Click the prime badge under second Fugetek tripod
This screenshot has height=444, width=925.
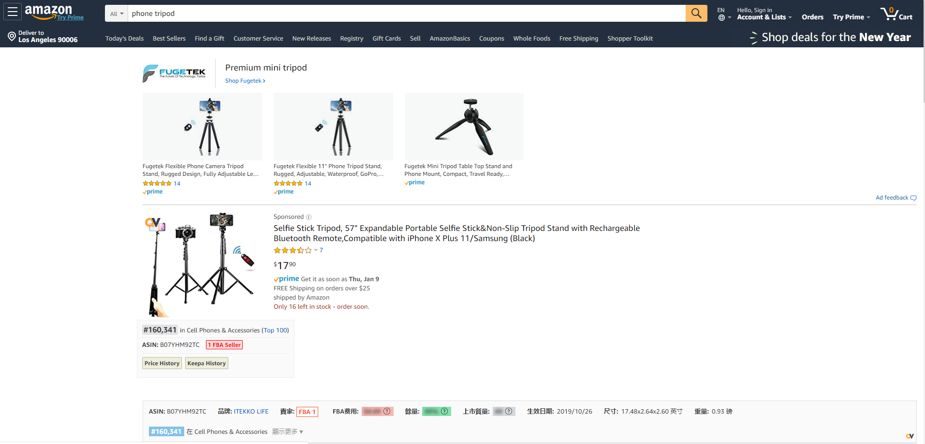(x=284, y=192)
